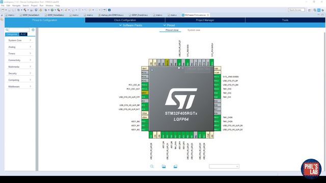Click the Open Perspective icon near Quick Access
Screen dimensions: 326x183
(310, 10)
